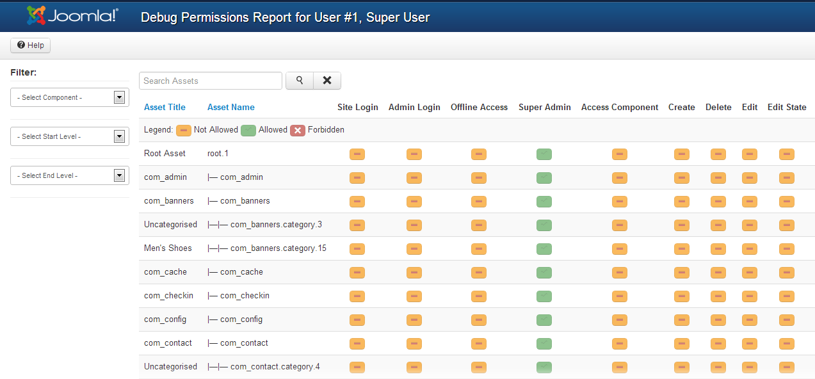Screen dimensions: 815x379
Task: Click Super Admin badge for com_banners
Action: (544, 202)
